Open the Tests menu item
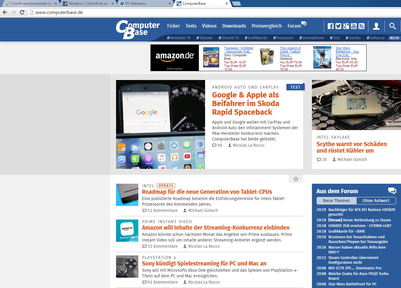Viewport: 401px width, 288px height. [x=191, y=26]
